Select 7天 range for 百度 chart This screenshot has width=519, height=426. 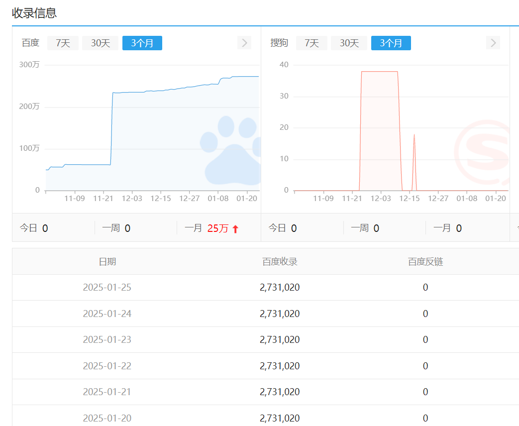click(x=63, y=43)
